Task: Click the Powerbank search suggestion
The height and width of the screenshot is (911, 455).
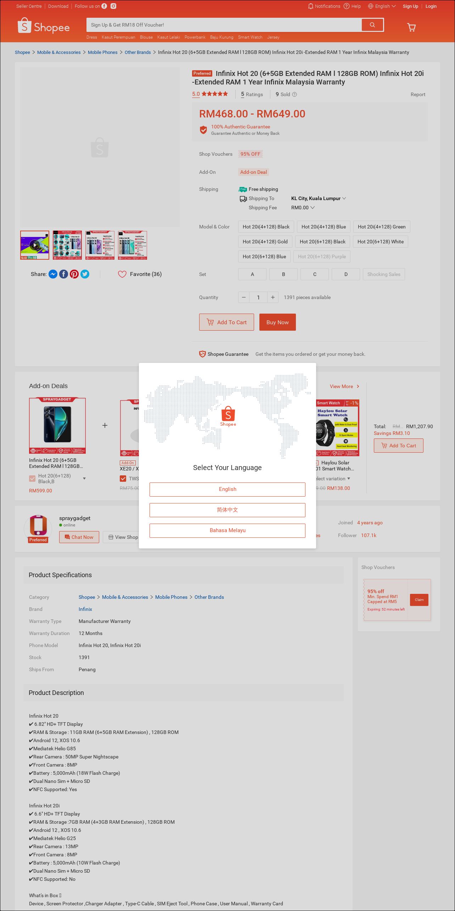Action: [x=195, y=37]
